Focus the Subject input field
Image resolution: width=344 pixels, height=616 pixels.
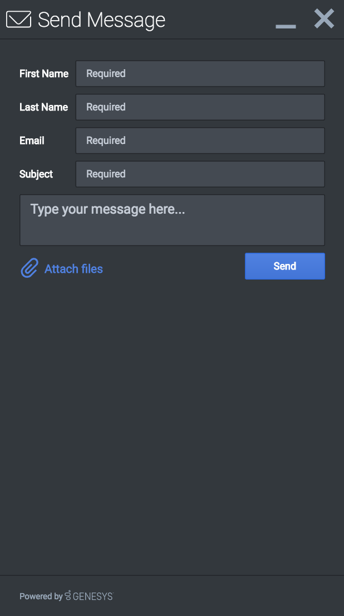click(200, 174)
